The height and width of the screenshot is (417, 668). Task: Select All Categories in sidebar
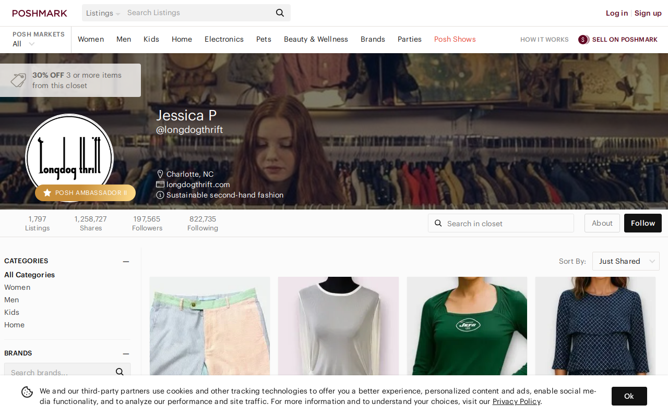click(x=30, y=275)
